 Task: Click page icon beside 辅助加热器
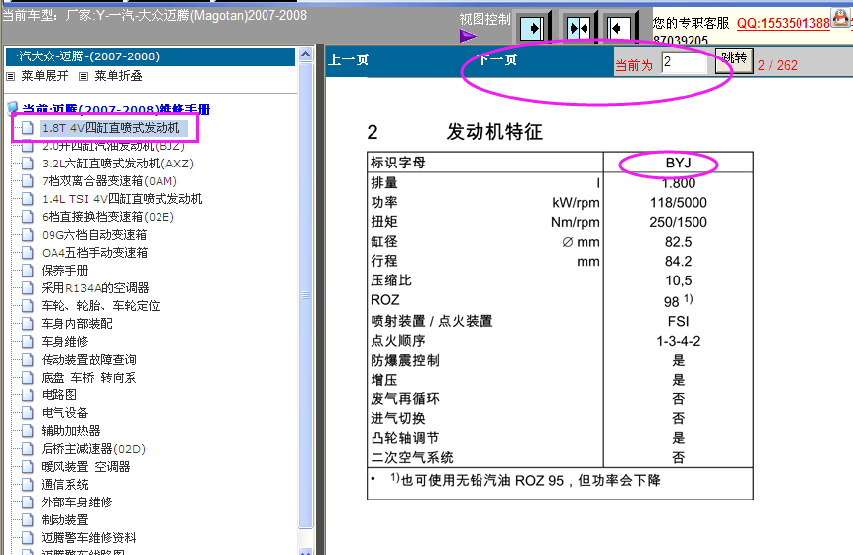point(27,431)
